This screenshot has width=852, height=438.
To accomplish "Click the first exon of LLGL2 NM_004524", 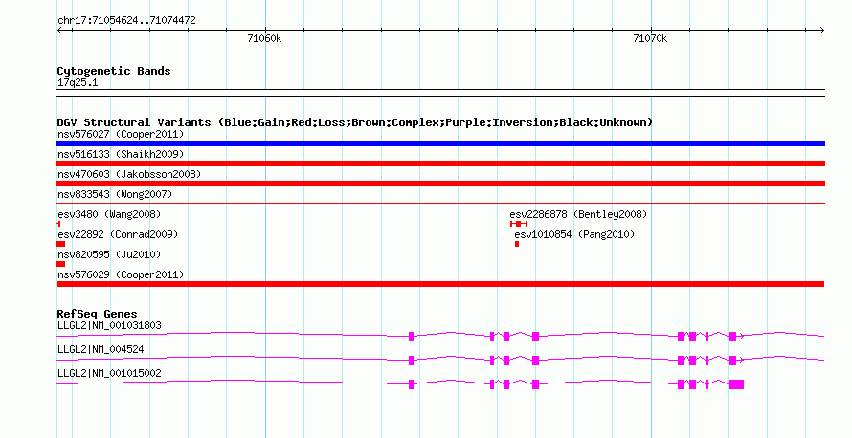I will pyautogui.click(x=412, y=361).
